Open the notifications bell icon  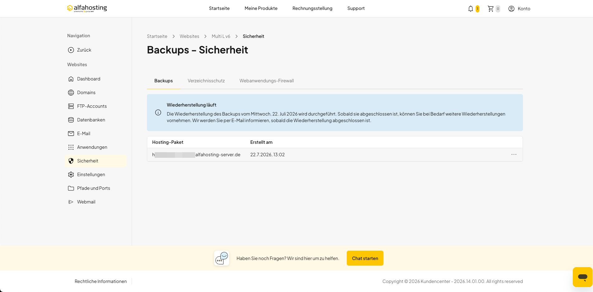point(470,9)
